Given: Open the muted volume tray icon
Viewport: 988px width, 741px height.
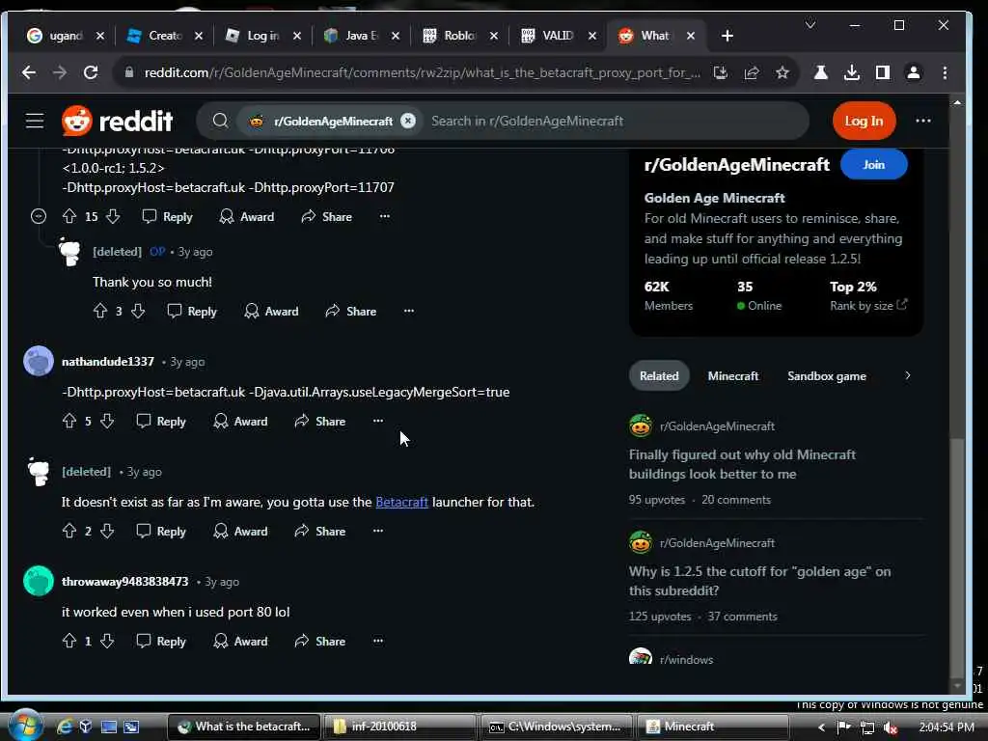Looking at the screenshot, I should (x=891, y=727).
